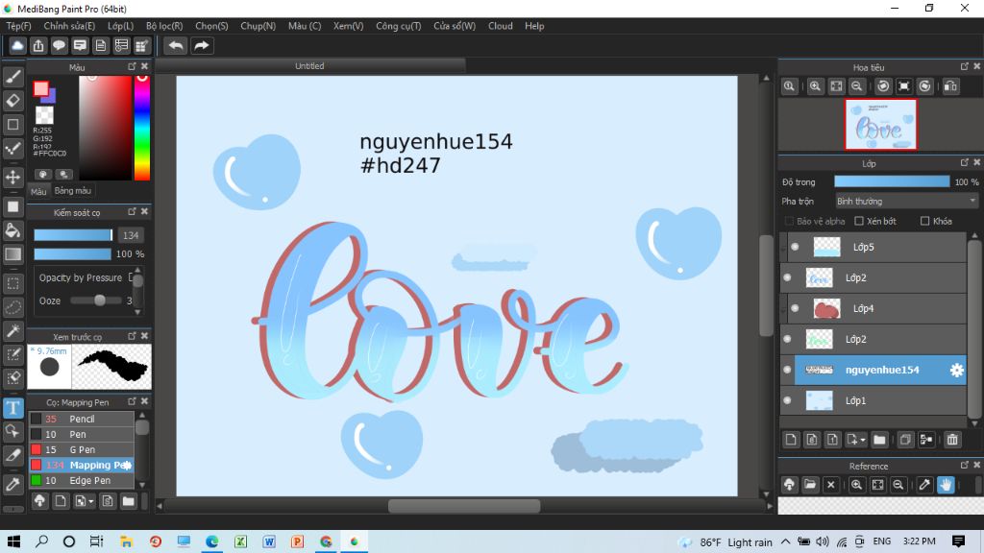Duplicate layer icon in Layers panel
This screenshot has height=553, width=984.
point(905,440)
